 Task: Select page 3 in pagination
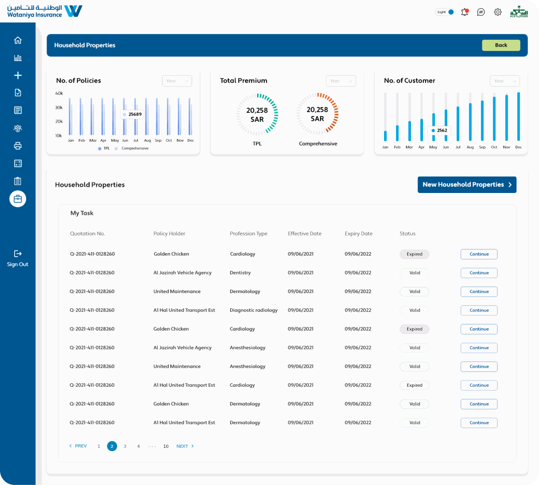[125, 446]
